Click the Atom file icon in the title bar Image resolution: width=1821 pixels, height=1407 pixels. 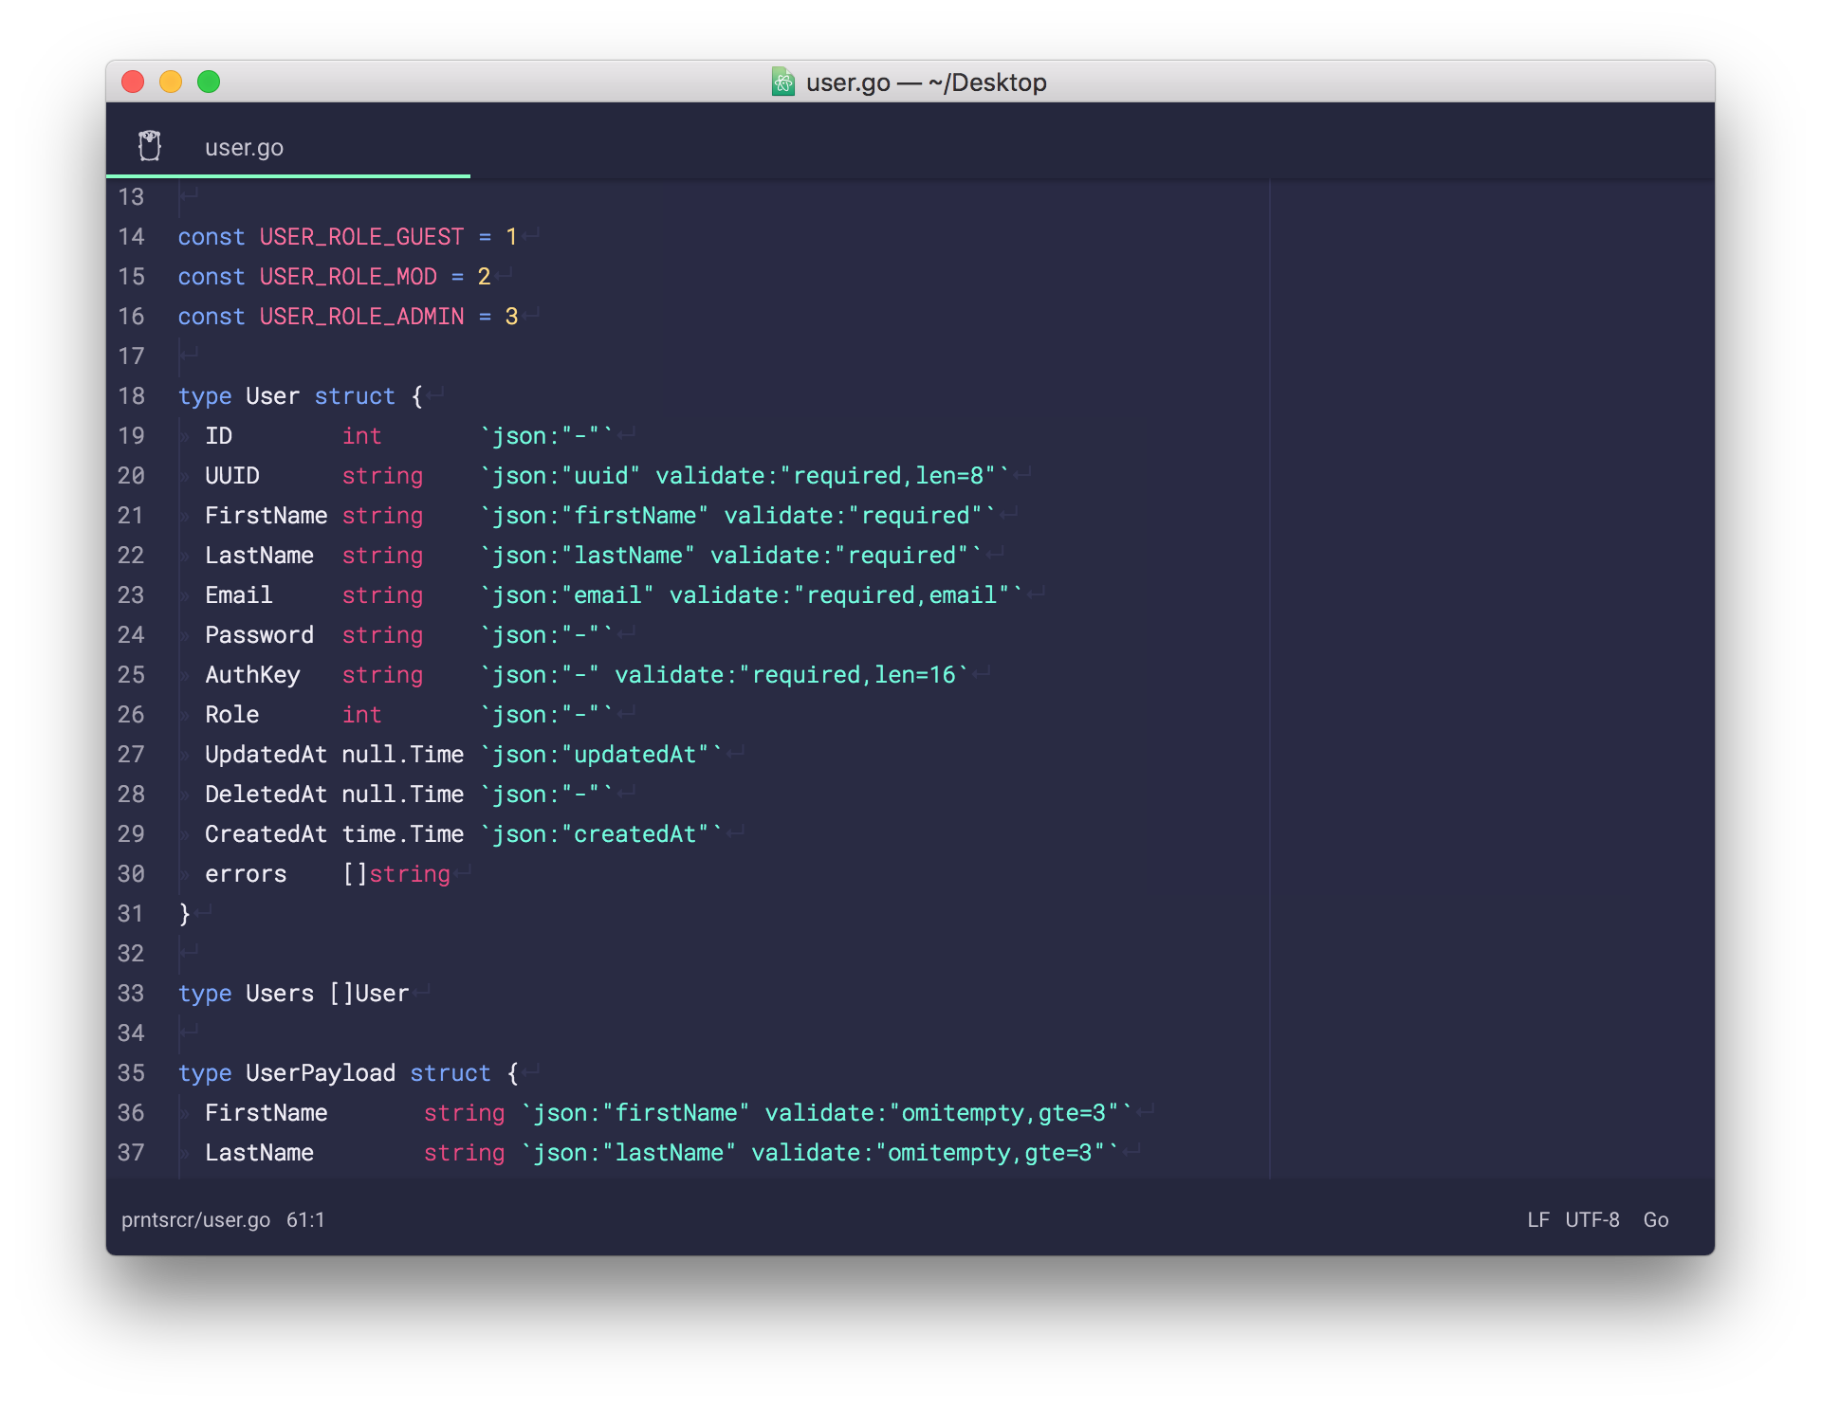[783, 82]
